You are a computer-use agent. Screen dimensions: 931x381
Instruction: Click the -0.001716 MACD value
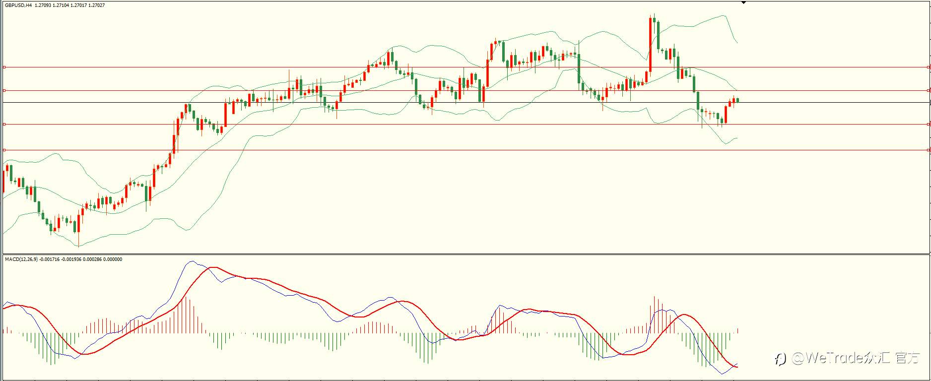(x=49, y=259)
